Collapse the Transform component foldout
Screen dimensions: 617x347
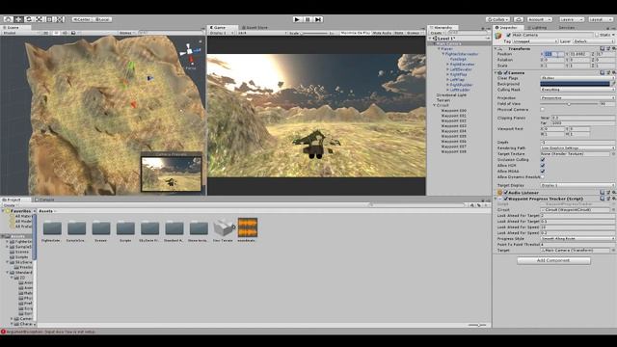point(496,49)
